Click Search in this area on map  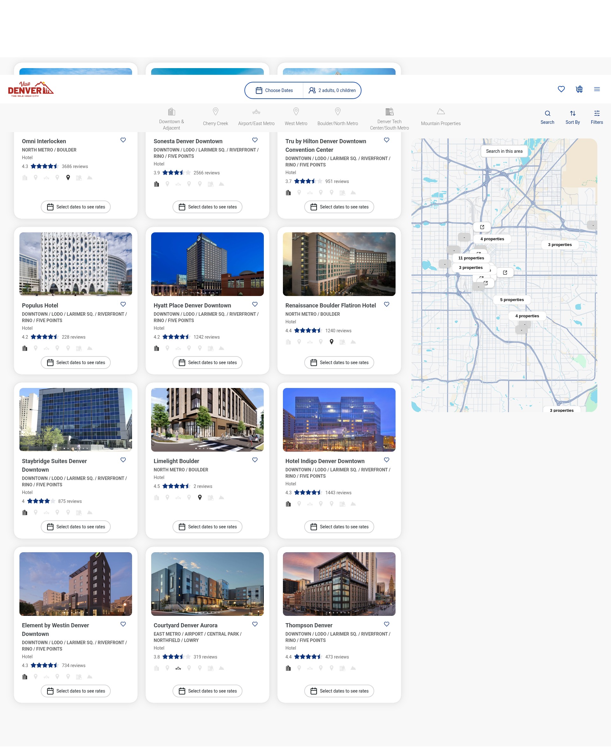click(504, 151)
